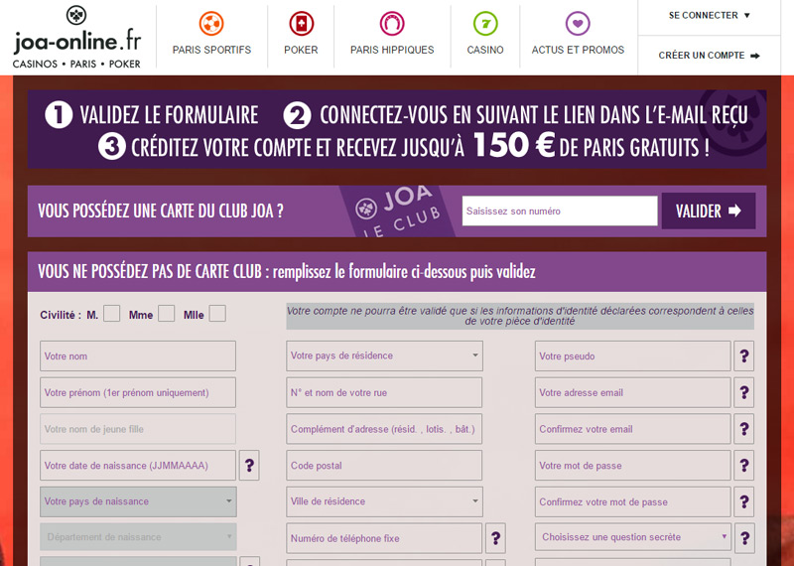
Task: Open the Poker menu label
Action: point(301,51)
